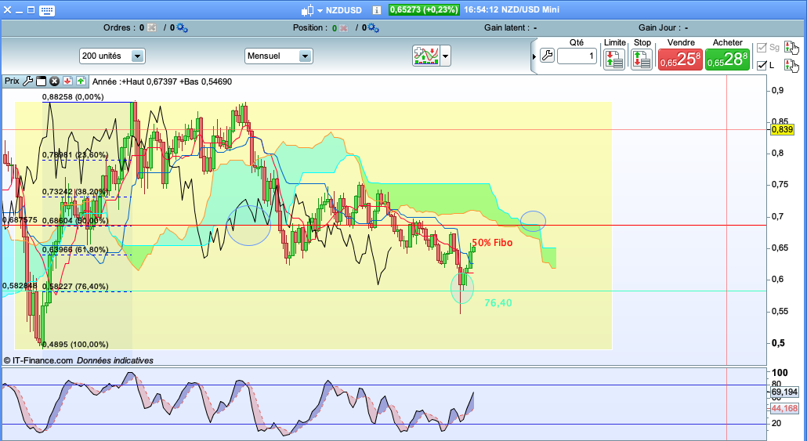The width and height of the screenshot is (807, 441).
Task: Click the keyboard icon in the title bar
Action: [x=46, y=10]
